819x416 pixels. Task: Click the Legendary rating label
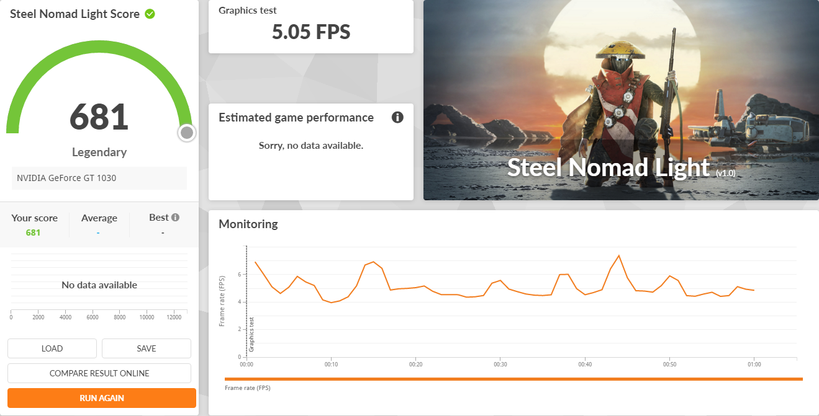pos(99,152)
